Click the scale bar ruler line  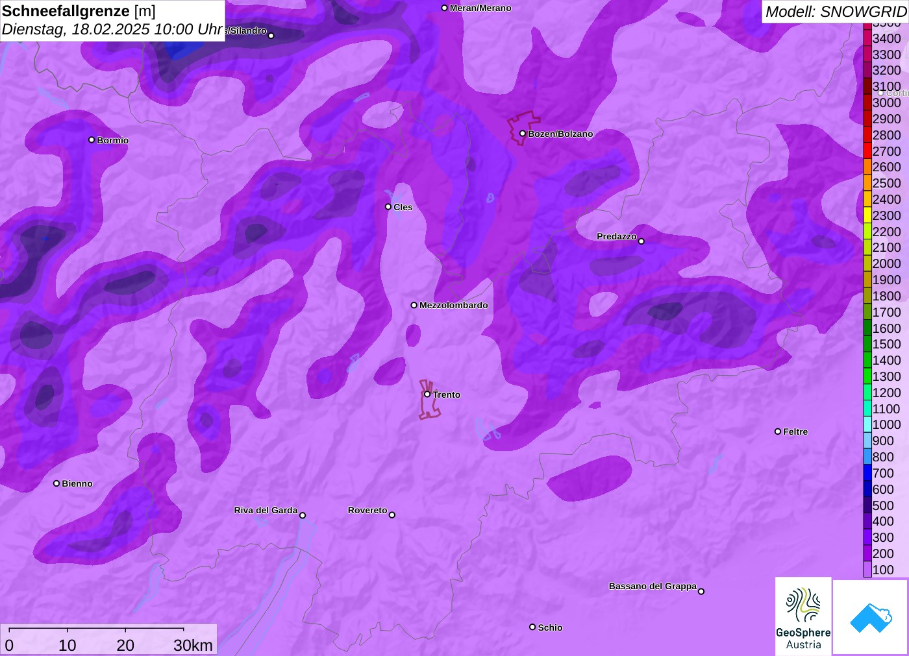coord(96,629)
